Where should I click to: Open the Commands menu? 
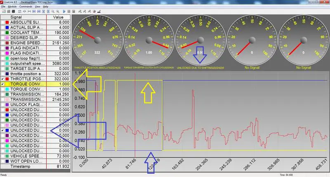point(26,7)
